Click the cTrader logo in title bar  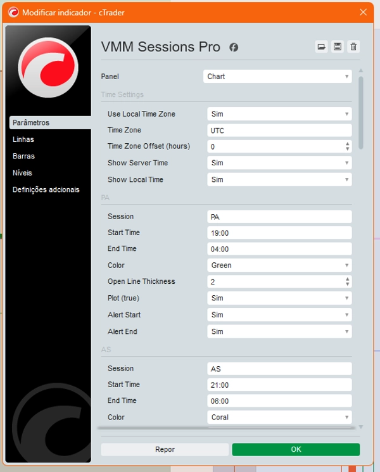click(x=13, y=12)
